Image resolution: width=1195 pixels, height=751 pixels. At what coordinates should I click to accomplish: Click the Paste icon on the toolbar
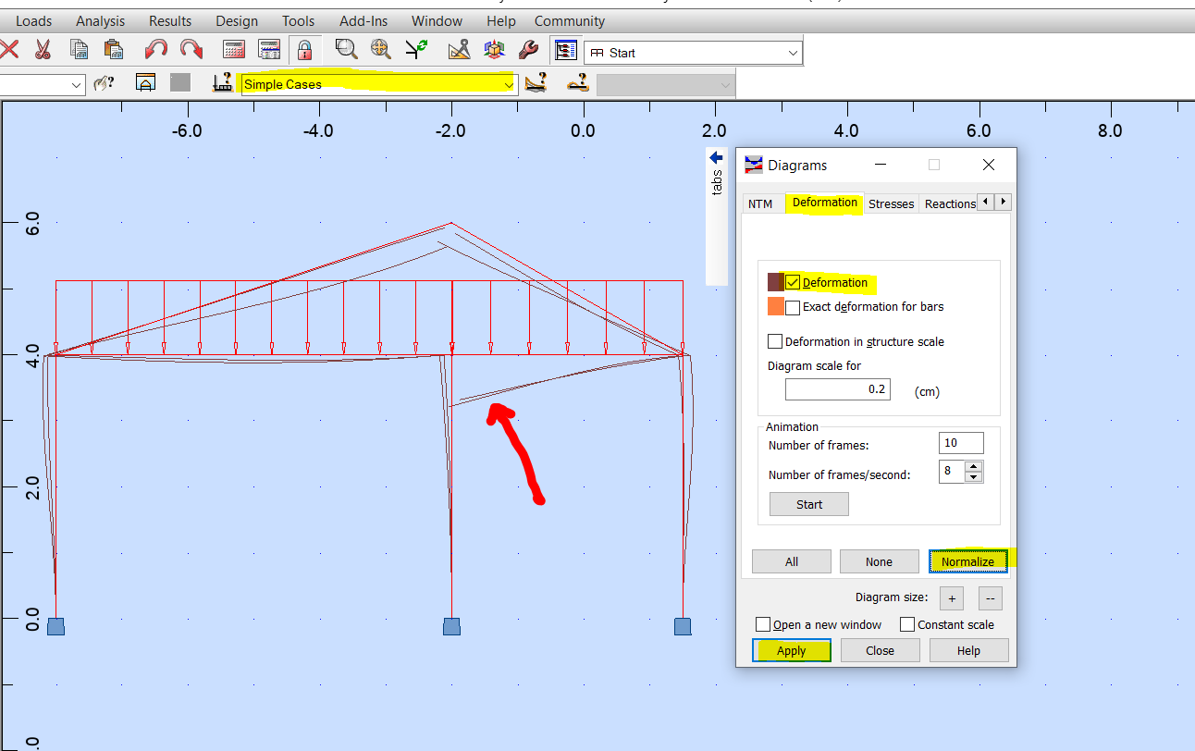(113, 49)
